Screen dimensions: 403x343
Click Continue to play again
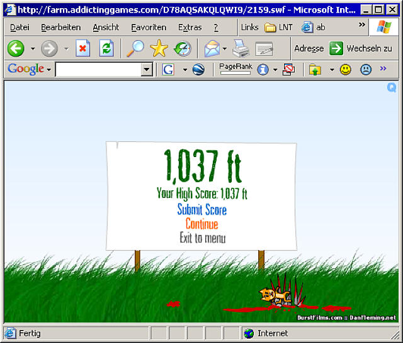coord(201,224)
